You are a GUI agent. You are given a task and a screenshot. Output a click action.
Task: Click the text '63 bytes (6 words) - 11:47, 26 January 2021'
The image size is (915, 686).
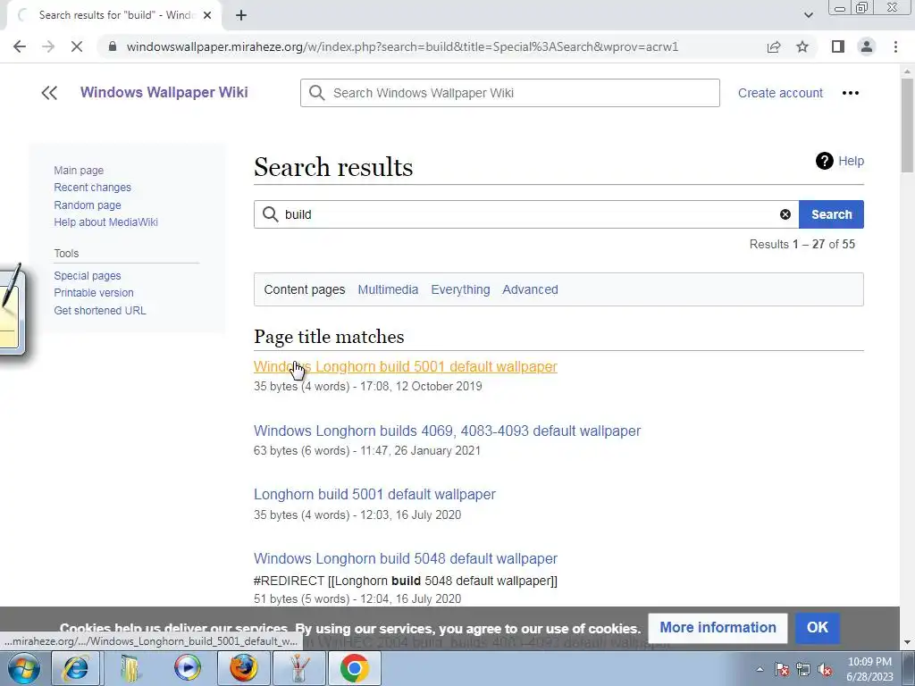point(367,450)
